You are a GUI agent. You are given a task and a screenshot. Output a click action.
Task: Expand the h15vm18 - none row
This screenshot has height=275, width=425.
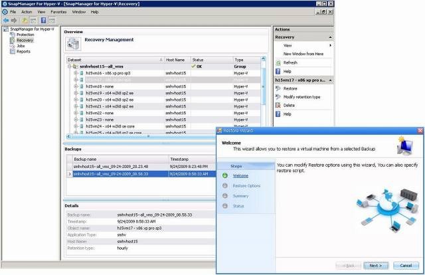coord(76,86)
